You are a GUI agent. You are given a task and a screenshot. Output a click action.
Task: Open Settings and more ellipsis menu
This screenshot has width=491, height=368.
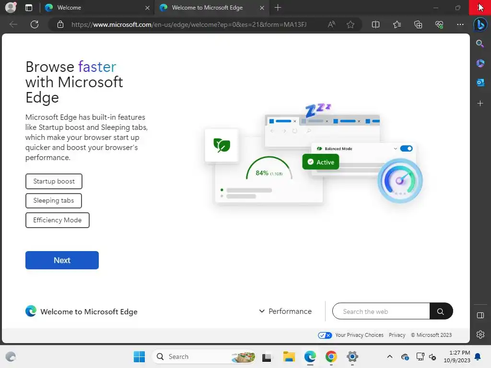(460, 24)
